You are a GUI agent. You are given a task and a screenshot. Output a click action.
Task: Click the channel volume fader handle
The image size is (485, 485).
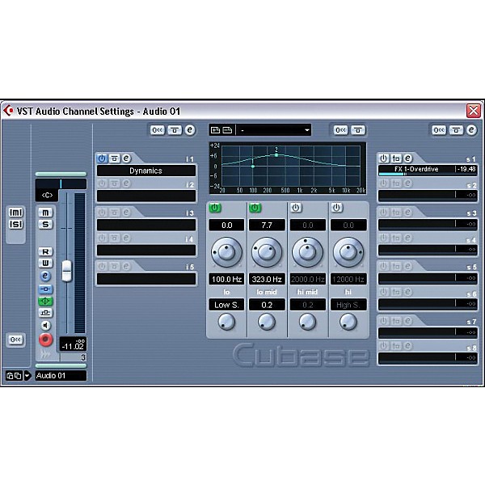pyautogui.click(x=66, y=272)
